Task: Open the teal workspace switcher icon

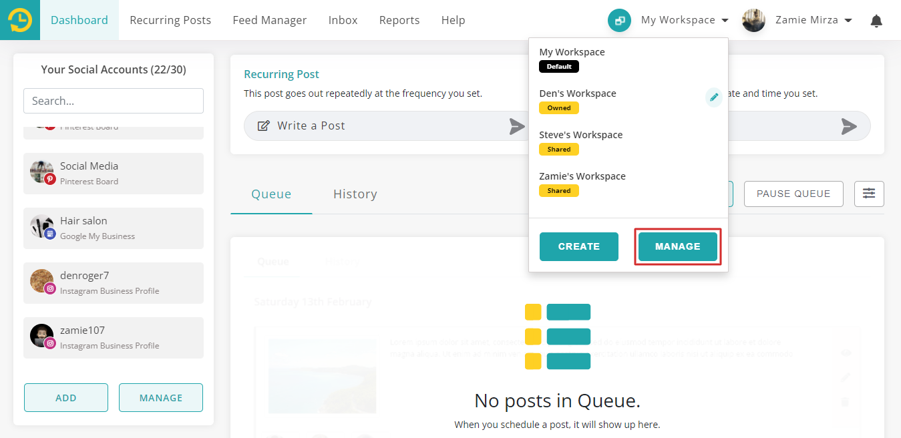Action: 618,20
